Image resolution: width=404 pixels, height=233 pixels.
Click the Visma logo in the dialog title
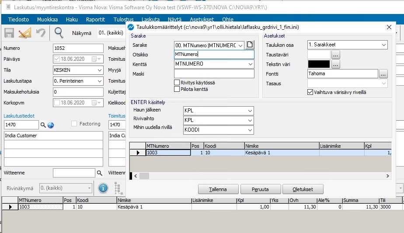click(131, 27)
